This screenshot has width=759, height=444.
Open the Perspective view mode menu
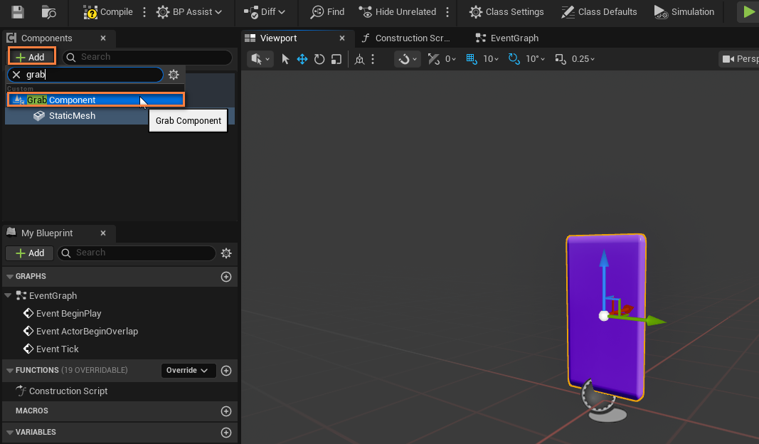[x=739, y=58]
